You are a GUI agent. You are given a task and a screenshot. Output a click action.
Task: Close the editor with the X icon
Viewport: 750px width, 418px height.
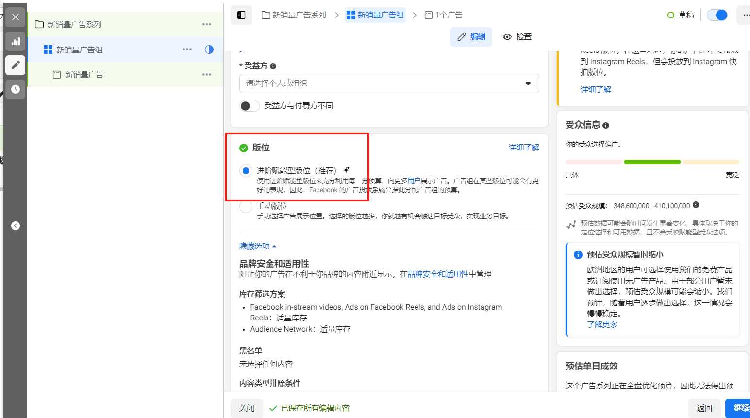[16, 17]
